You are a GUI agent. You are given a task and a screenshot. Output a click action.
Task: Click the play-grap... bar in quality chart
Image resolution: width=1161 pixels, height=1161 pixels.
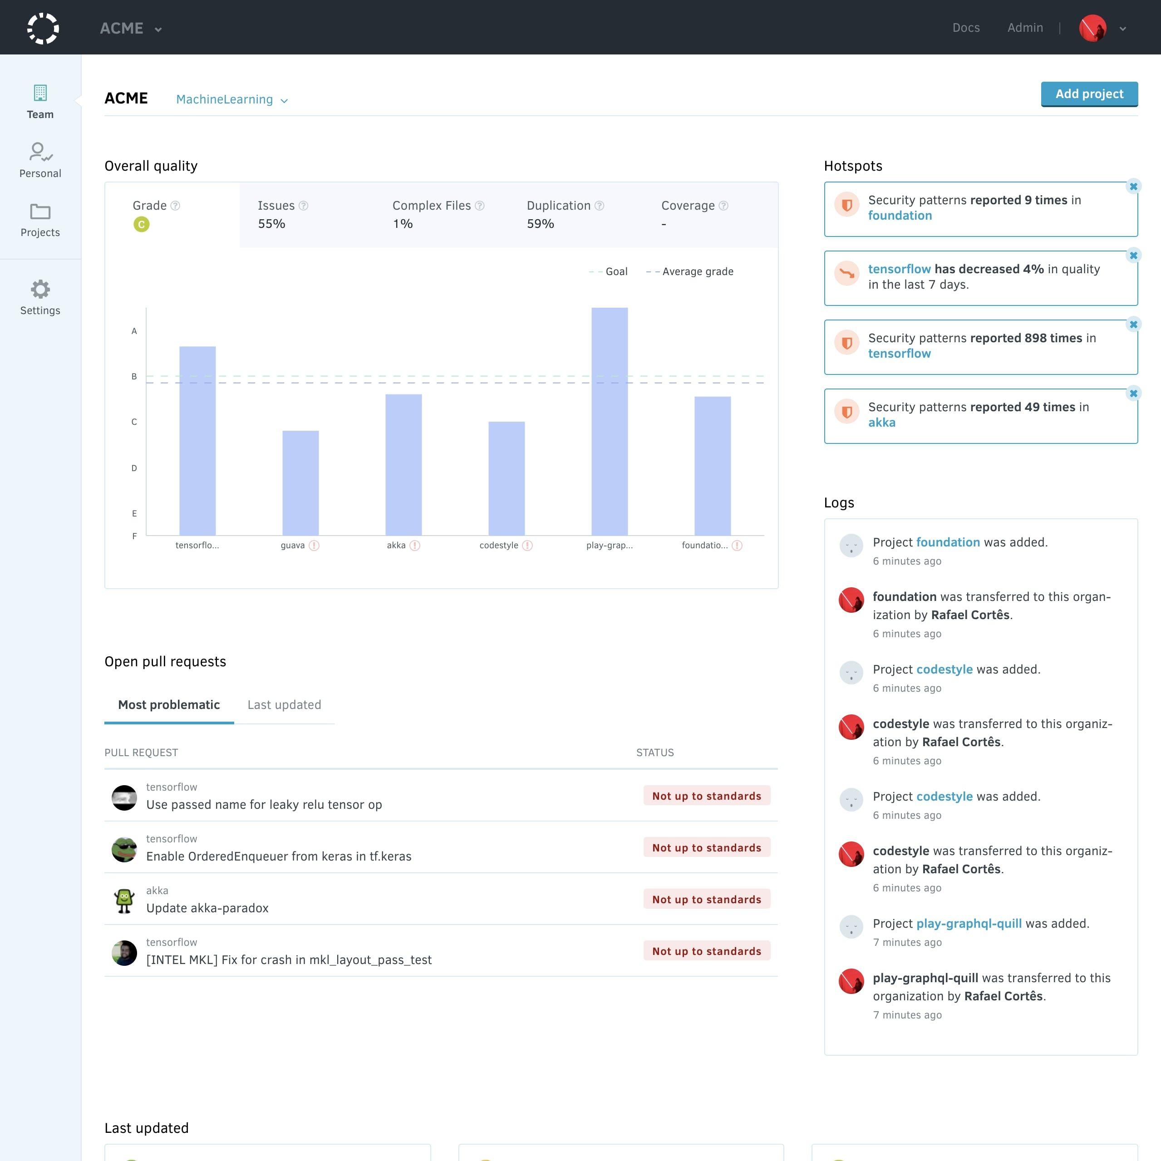(610, 421)
